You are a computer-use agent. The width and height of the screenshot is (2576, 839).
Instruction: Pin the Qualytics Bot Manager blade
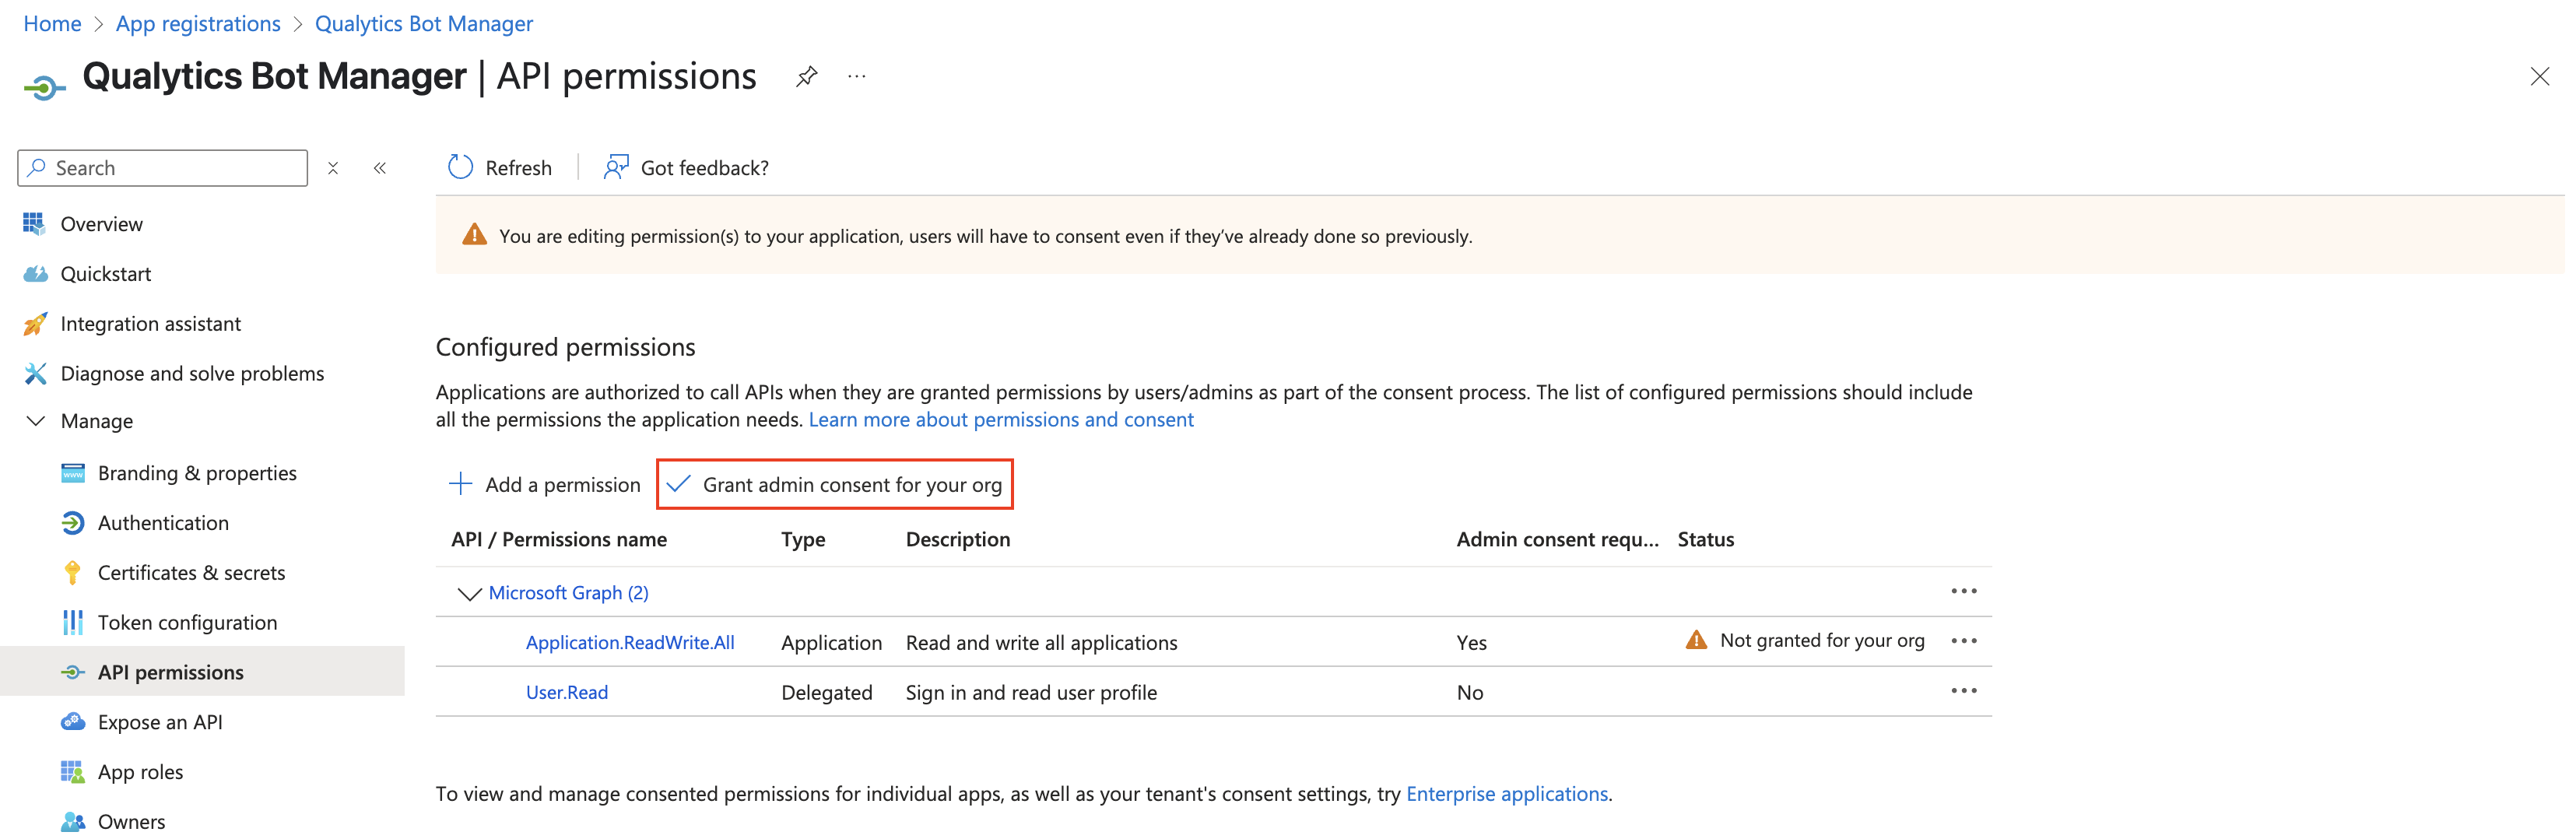[x=806, y=77]
